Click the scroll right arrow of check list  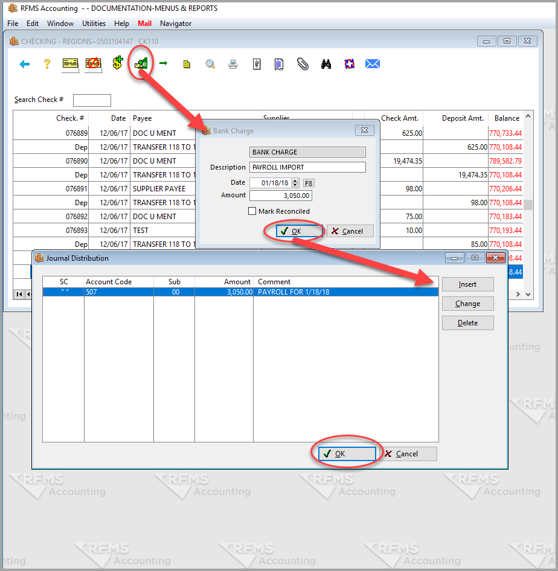518,294
